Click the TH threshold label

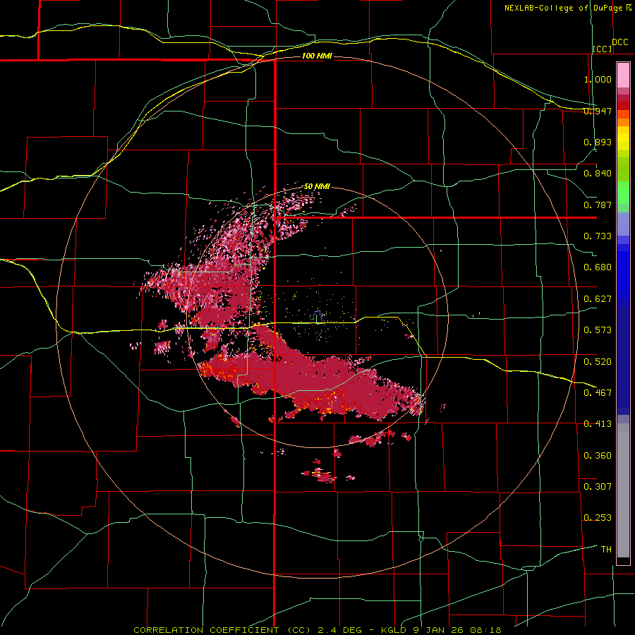click(x=606, y=550)
